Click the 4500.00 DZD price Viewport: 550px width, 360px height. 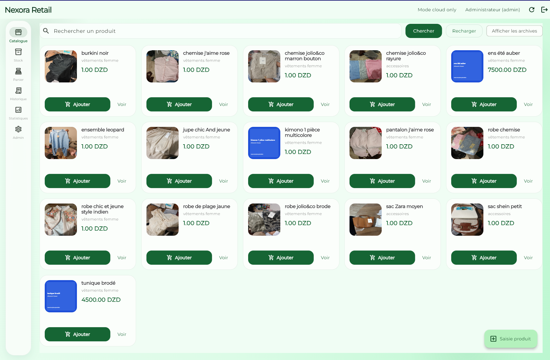click(x=101, y=300)
